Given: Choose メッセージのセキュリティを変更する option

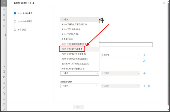Looking at the screenshot, I should [80, 54].
